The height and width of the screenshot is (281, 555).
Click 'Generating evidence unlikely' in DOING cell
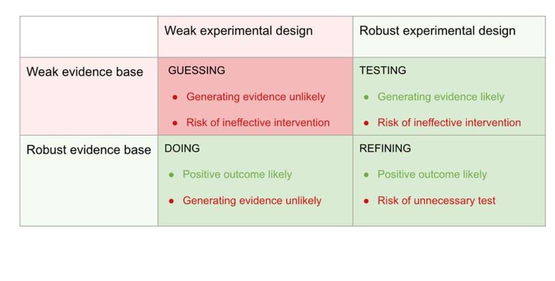(252, 201)
